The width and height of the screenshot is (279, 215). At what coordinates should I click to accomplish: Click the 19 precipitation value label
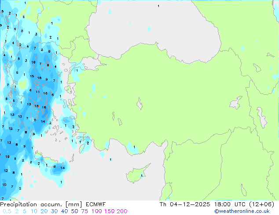point(44,107)
